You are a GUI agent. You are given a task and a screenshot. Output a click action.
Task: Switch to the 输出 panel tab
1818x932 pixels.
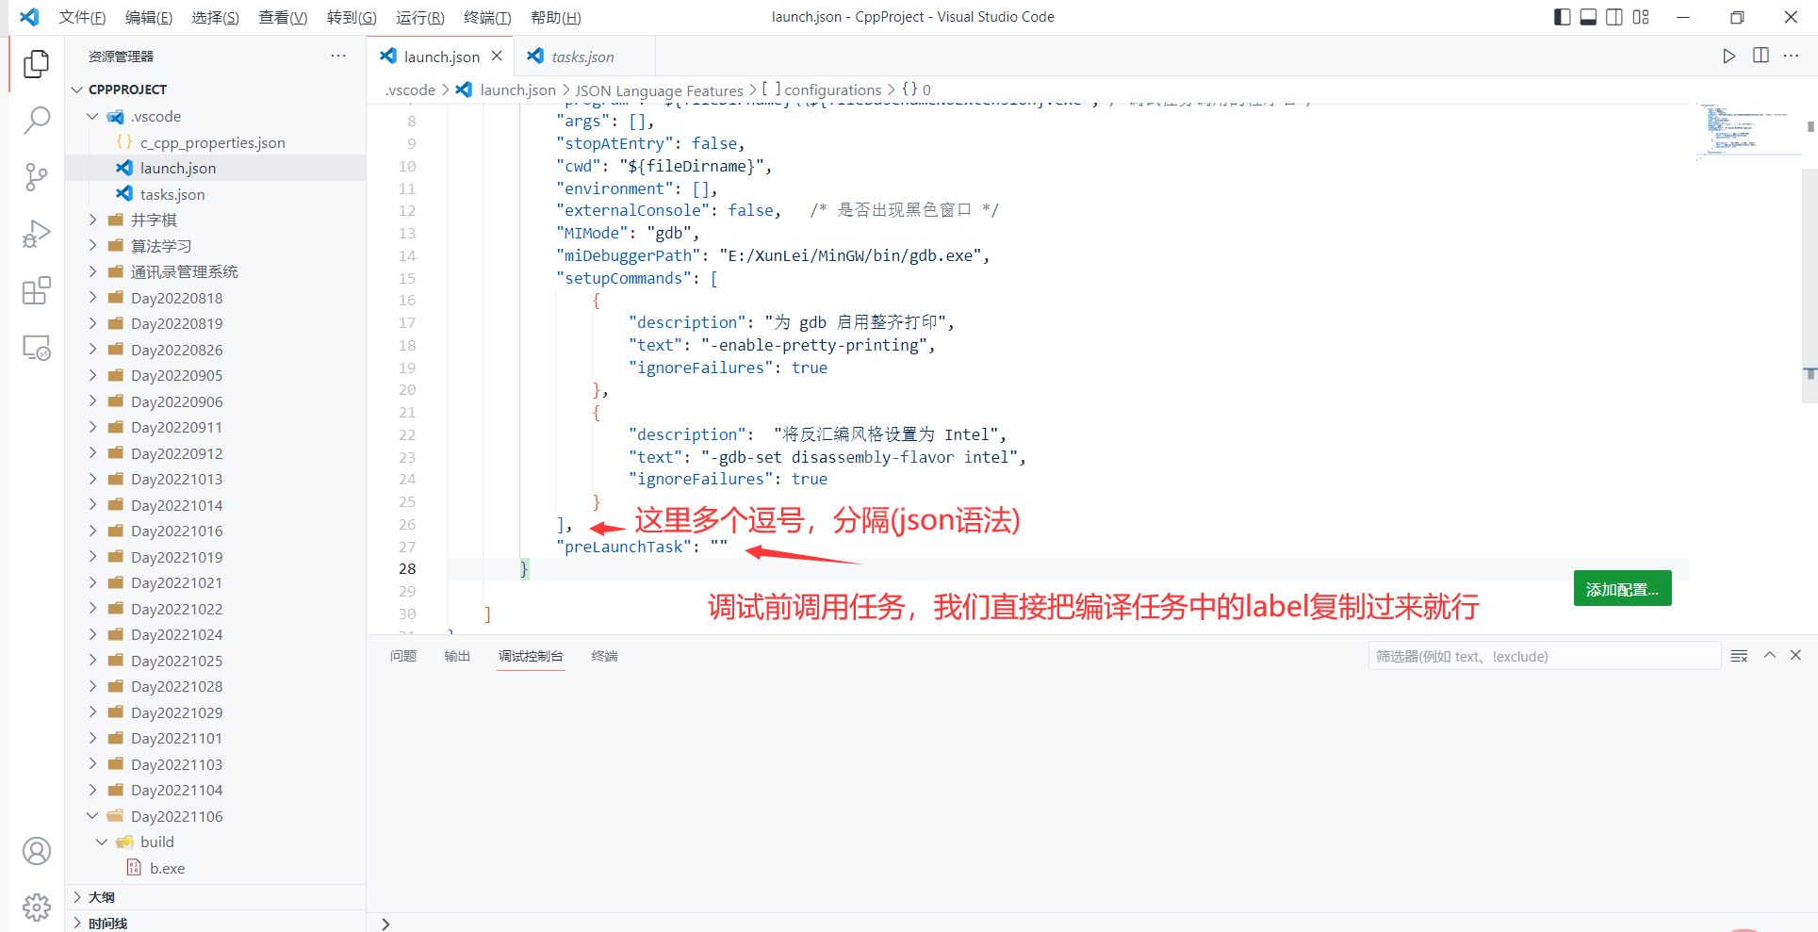point(457,656)
